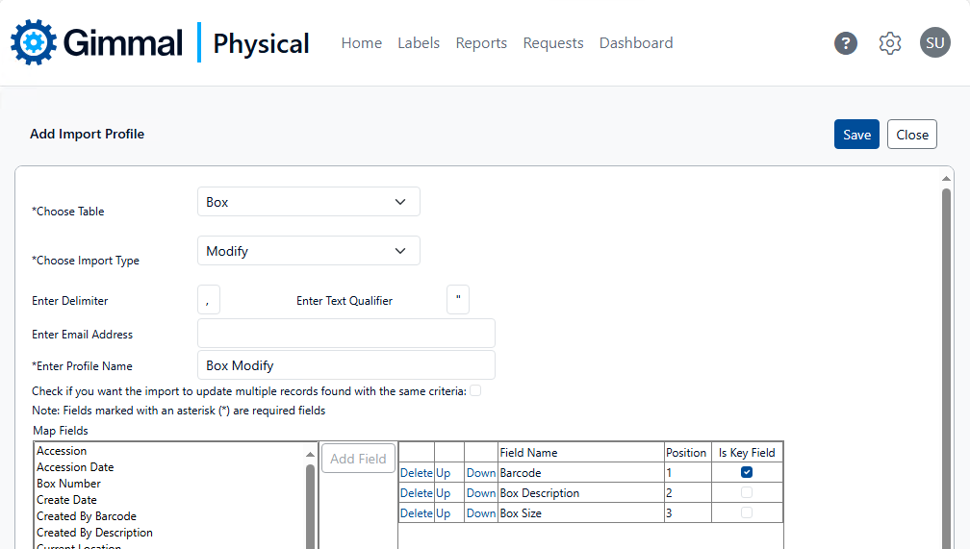970x549 pixels.
Task: Click the Box Size field name cell
Action: [581, 513]
